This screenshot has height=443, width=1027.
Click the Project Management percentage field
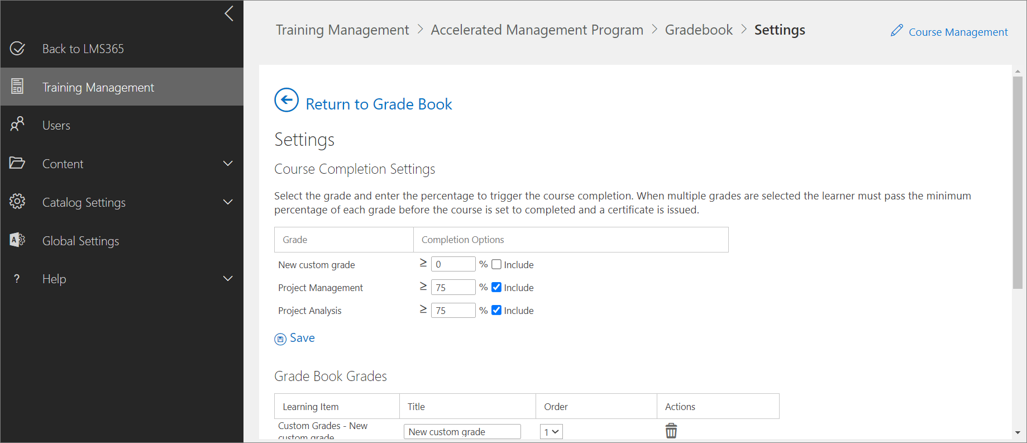453,288
